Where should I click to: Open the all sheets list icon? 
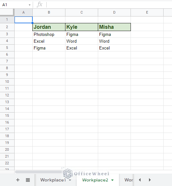(x=28, y=180)
